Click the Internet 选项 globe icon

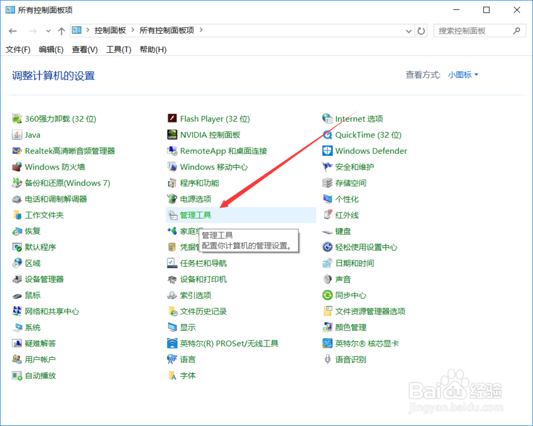coord(327,119)
